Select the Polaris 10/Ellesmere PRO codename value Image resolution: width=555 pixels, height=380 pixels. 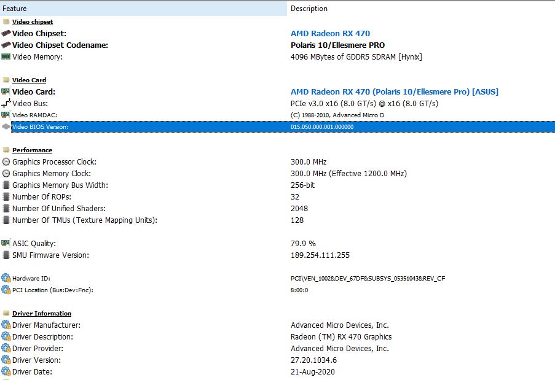click(337, 45)
